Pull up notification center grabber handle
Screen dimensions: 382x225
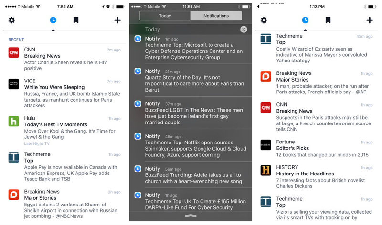(191, 216)
